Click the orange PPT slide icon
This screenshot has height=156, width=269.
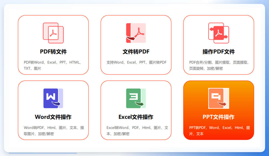[219, 98]
